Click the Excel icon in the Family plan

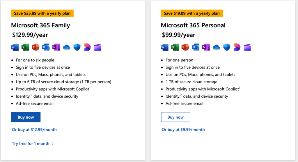point(25,47)
